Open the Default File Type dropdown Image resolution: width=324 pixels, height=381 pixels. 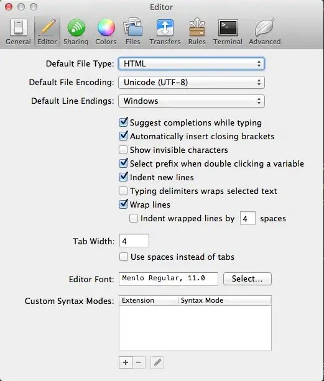point(192,63)
